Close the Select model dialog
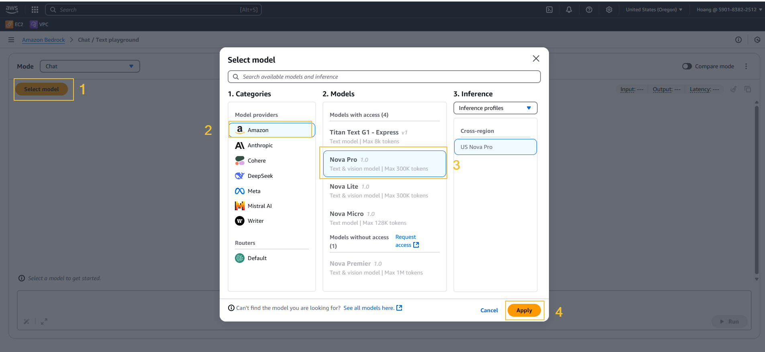The width and height of the screenshot is (765, 352). point(536,59)
